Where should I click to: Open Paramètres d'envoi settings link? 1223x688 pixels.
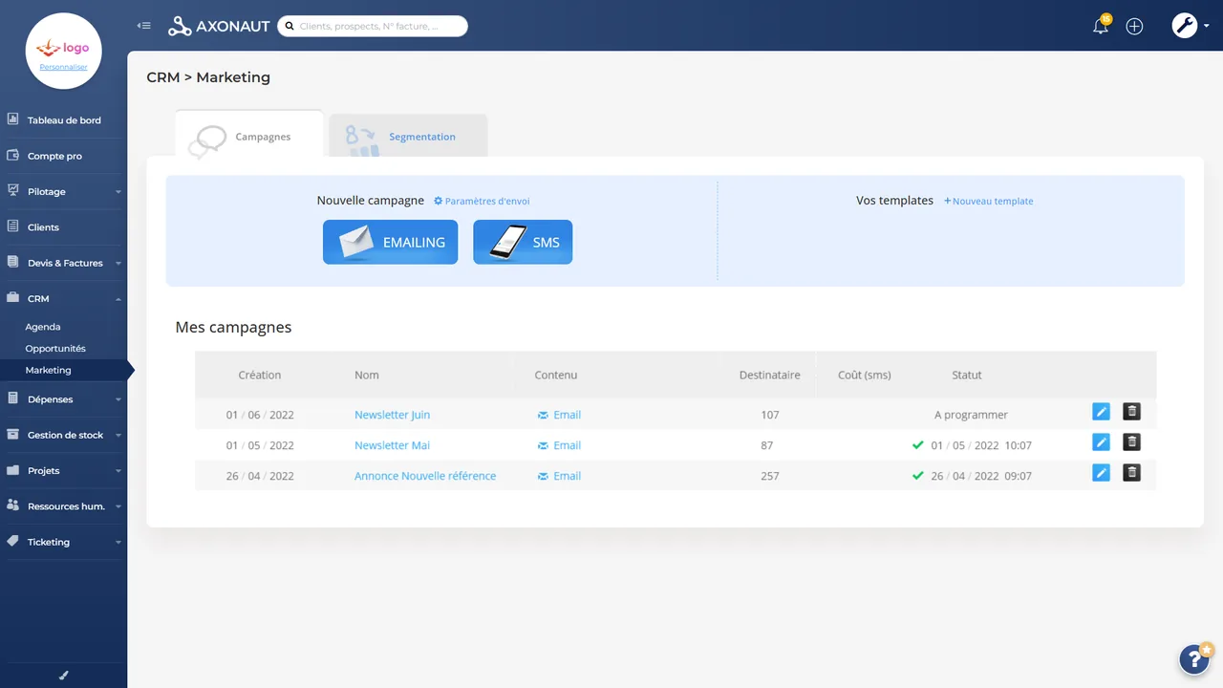(482, 202)
